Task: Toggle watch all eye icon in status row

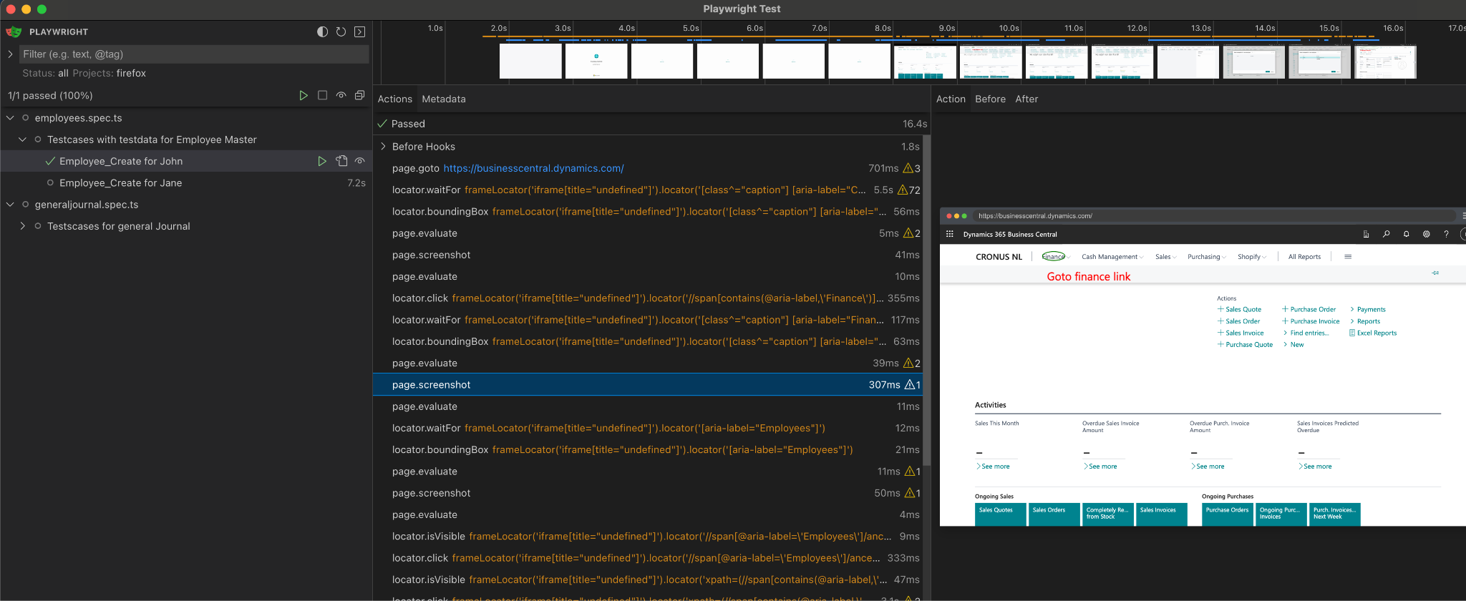Action: pyautogui.click(x=341, y=95)
